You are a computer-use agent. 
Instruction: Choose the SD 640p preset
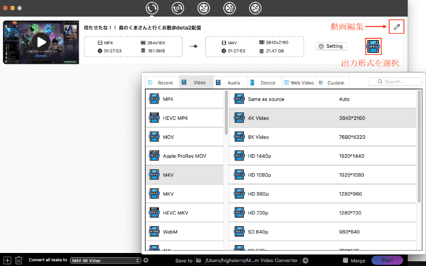coord(322,232)
